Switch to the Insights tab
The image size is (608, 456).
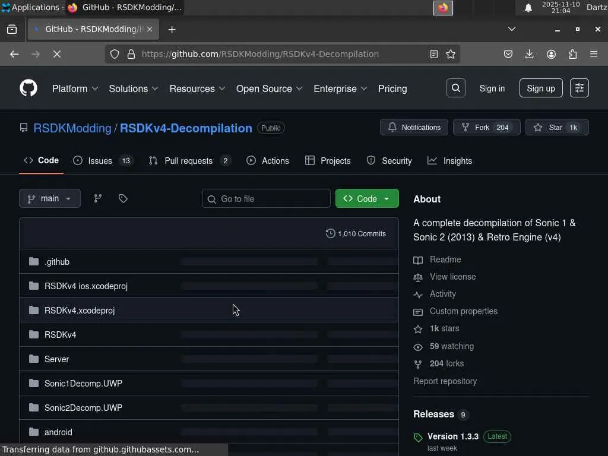450,160
